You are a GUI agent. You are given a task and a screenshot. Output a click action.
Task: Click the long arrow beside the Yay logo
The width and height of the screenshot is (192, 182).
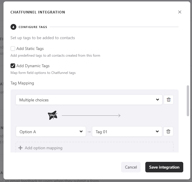pyautogui.click(x=91, y=116)
